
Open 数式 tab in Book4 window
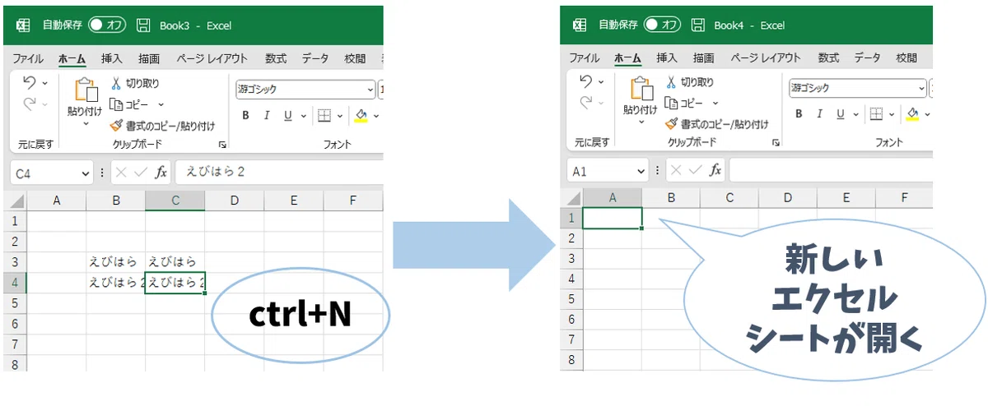click(x=828, y=58)
